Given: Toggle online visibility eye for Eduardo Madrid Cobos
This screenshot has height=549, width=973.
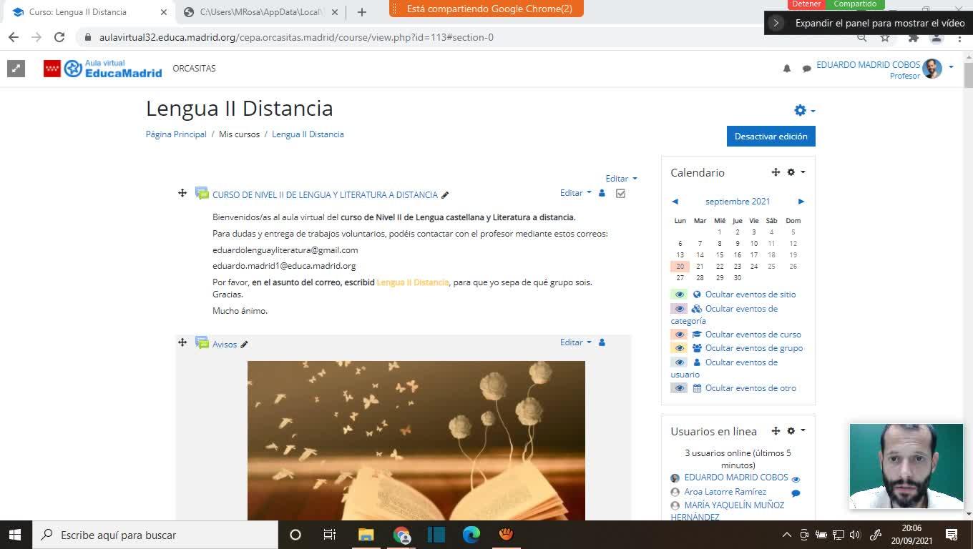Looking at the screenshot, I should tap(796, 480).
